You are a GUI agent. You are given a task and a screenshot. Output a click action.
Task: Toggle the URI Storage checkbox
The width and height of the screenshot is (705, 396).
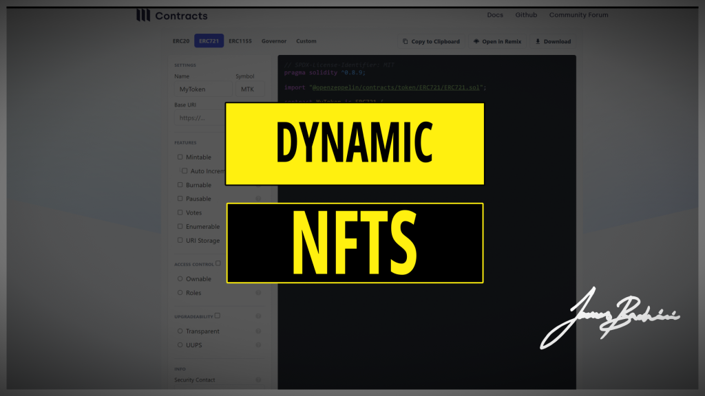pos(180,241)
